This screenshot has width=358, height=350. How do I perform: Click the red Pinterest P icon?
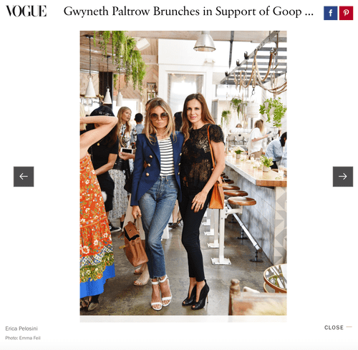(346, 13)
